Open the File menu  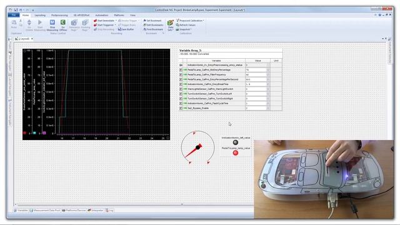coord(14,15)
